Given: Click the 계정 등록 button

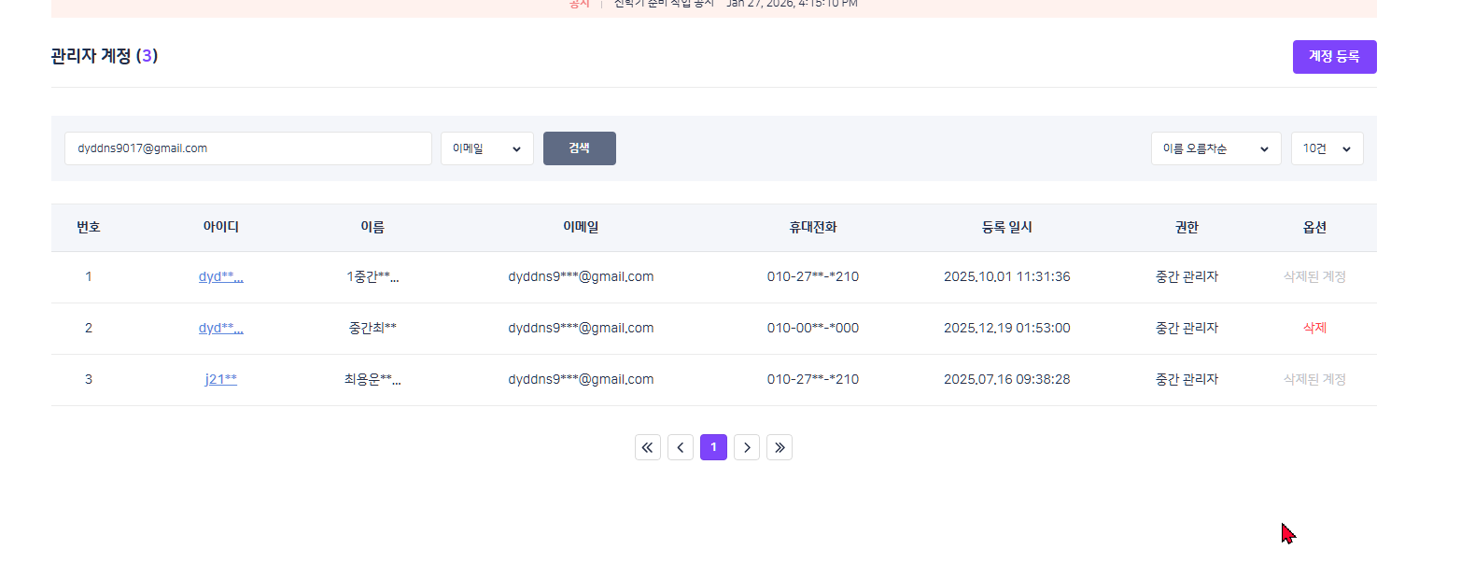Looking at the screenshot, I should 1333,56.
